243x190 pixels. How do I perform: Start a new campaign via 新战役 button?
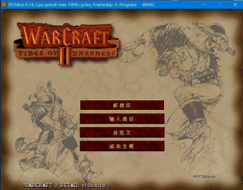coord(122,105)
